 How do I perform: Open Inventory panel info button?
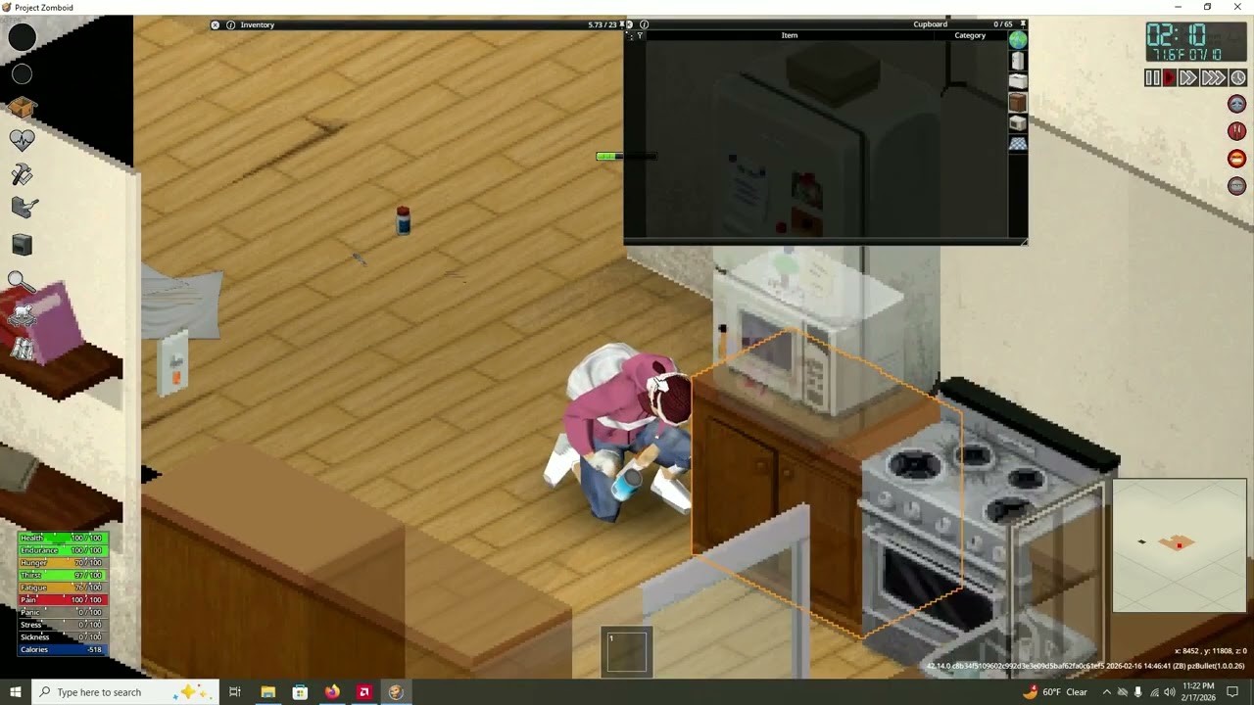[x=231, y=24]
